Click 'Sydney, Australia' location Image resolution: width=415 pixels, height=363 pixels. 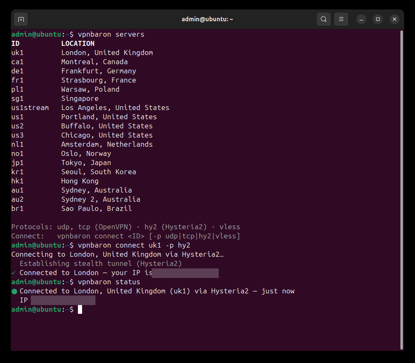click(97, 190)
